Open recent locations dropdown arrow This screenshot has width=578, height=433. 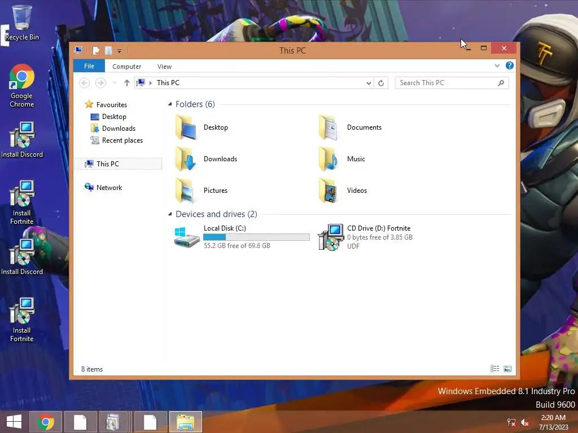[114, 83]
